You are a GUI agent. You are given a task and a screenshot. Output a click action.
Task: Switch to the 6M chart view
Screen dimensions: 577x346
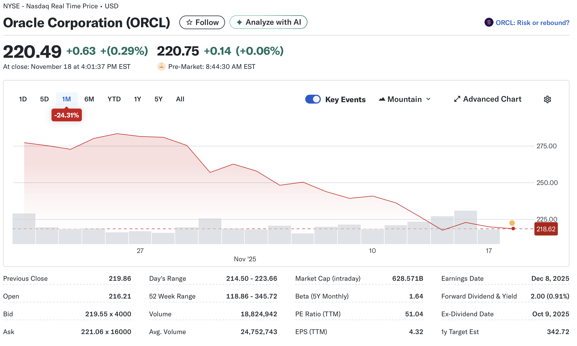(x=89, y=99)
